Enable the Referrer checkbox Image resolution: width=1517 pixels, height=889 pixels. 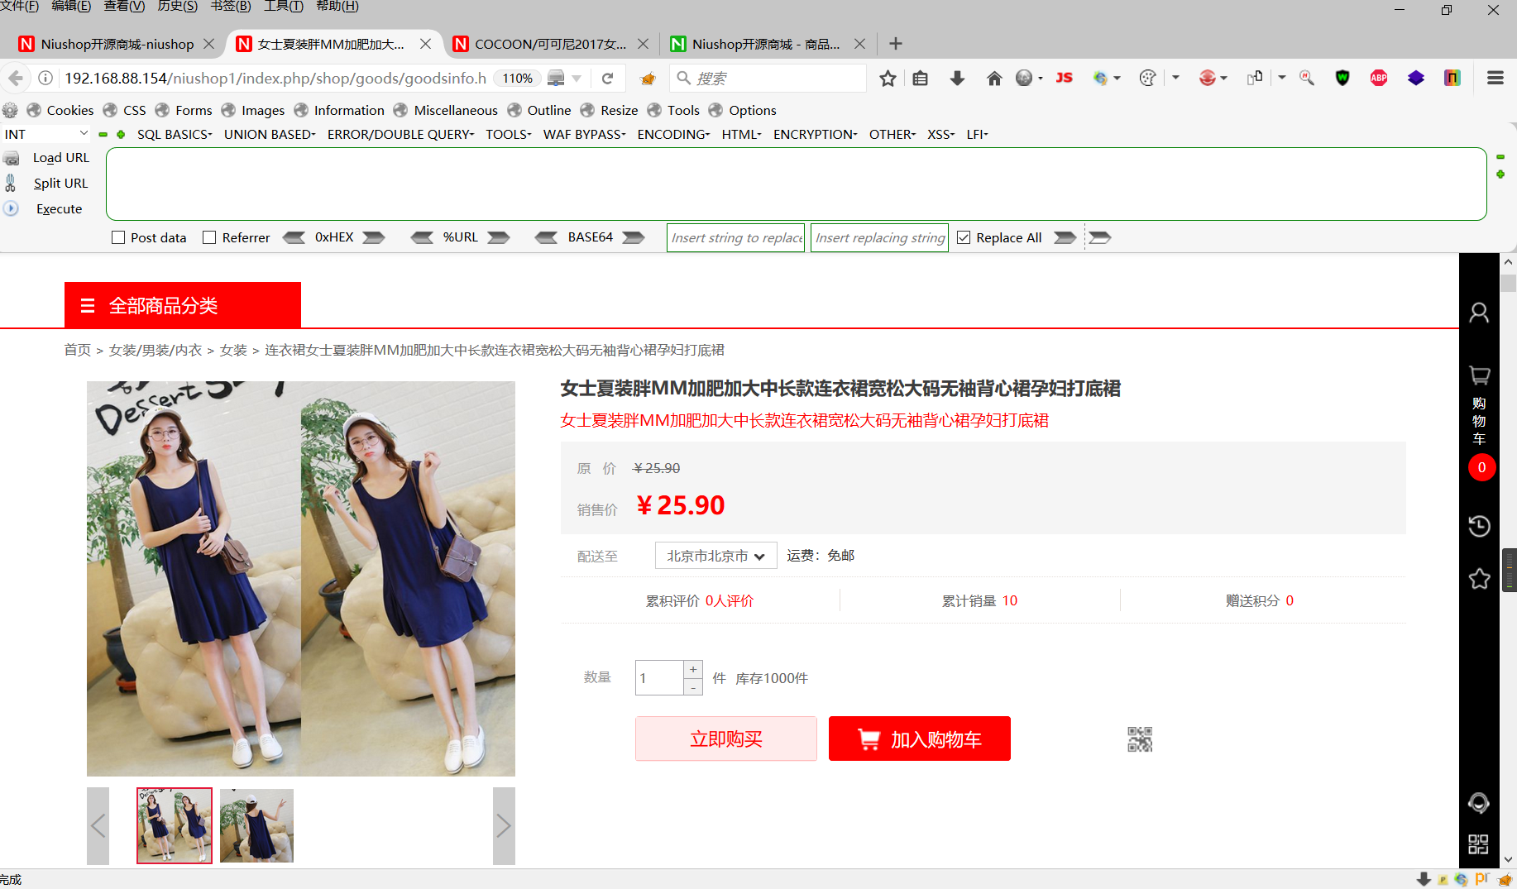pyautogui.click(x=209, y=237)
